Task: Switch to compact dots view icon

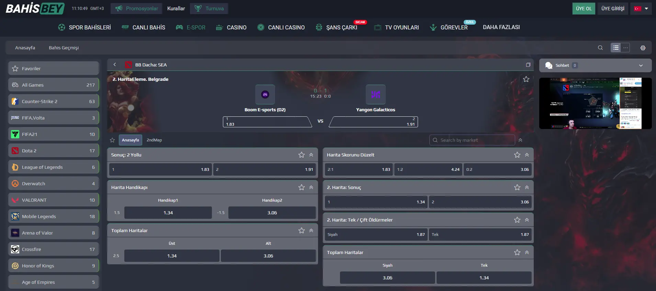Action: coord(626,48)
